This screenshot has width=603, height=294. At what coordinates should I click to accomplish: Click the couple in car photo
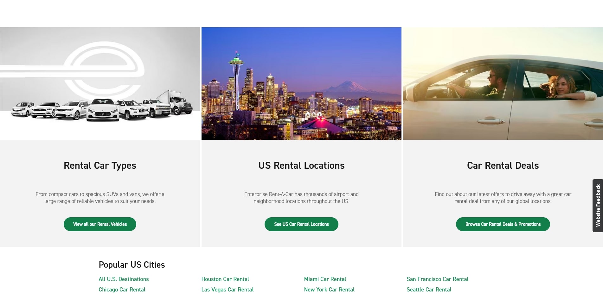pos(503,83)
